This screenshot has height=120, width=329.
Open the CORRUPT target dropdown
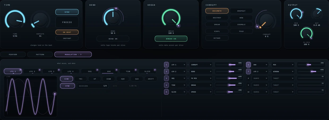201,65
